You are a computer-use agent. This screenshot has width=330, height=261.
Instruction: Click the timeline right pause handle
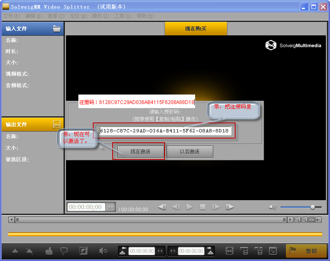pyautogui.click(x=284, y=220)
